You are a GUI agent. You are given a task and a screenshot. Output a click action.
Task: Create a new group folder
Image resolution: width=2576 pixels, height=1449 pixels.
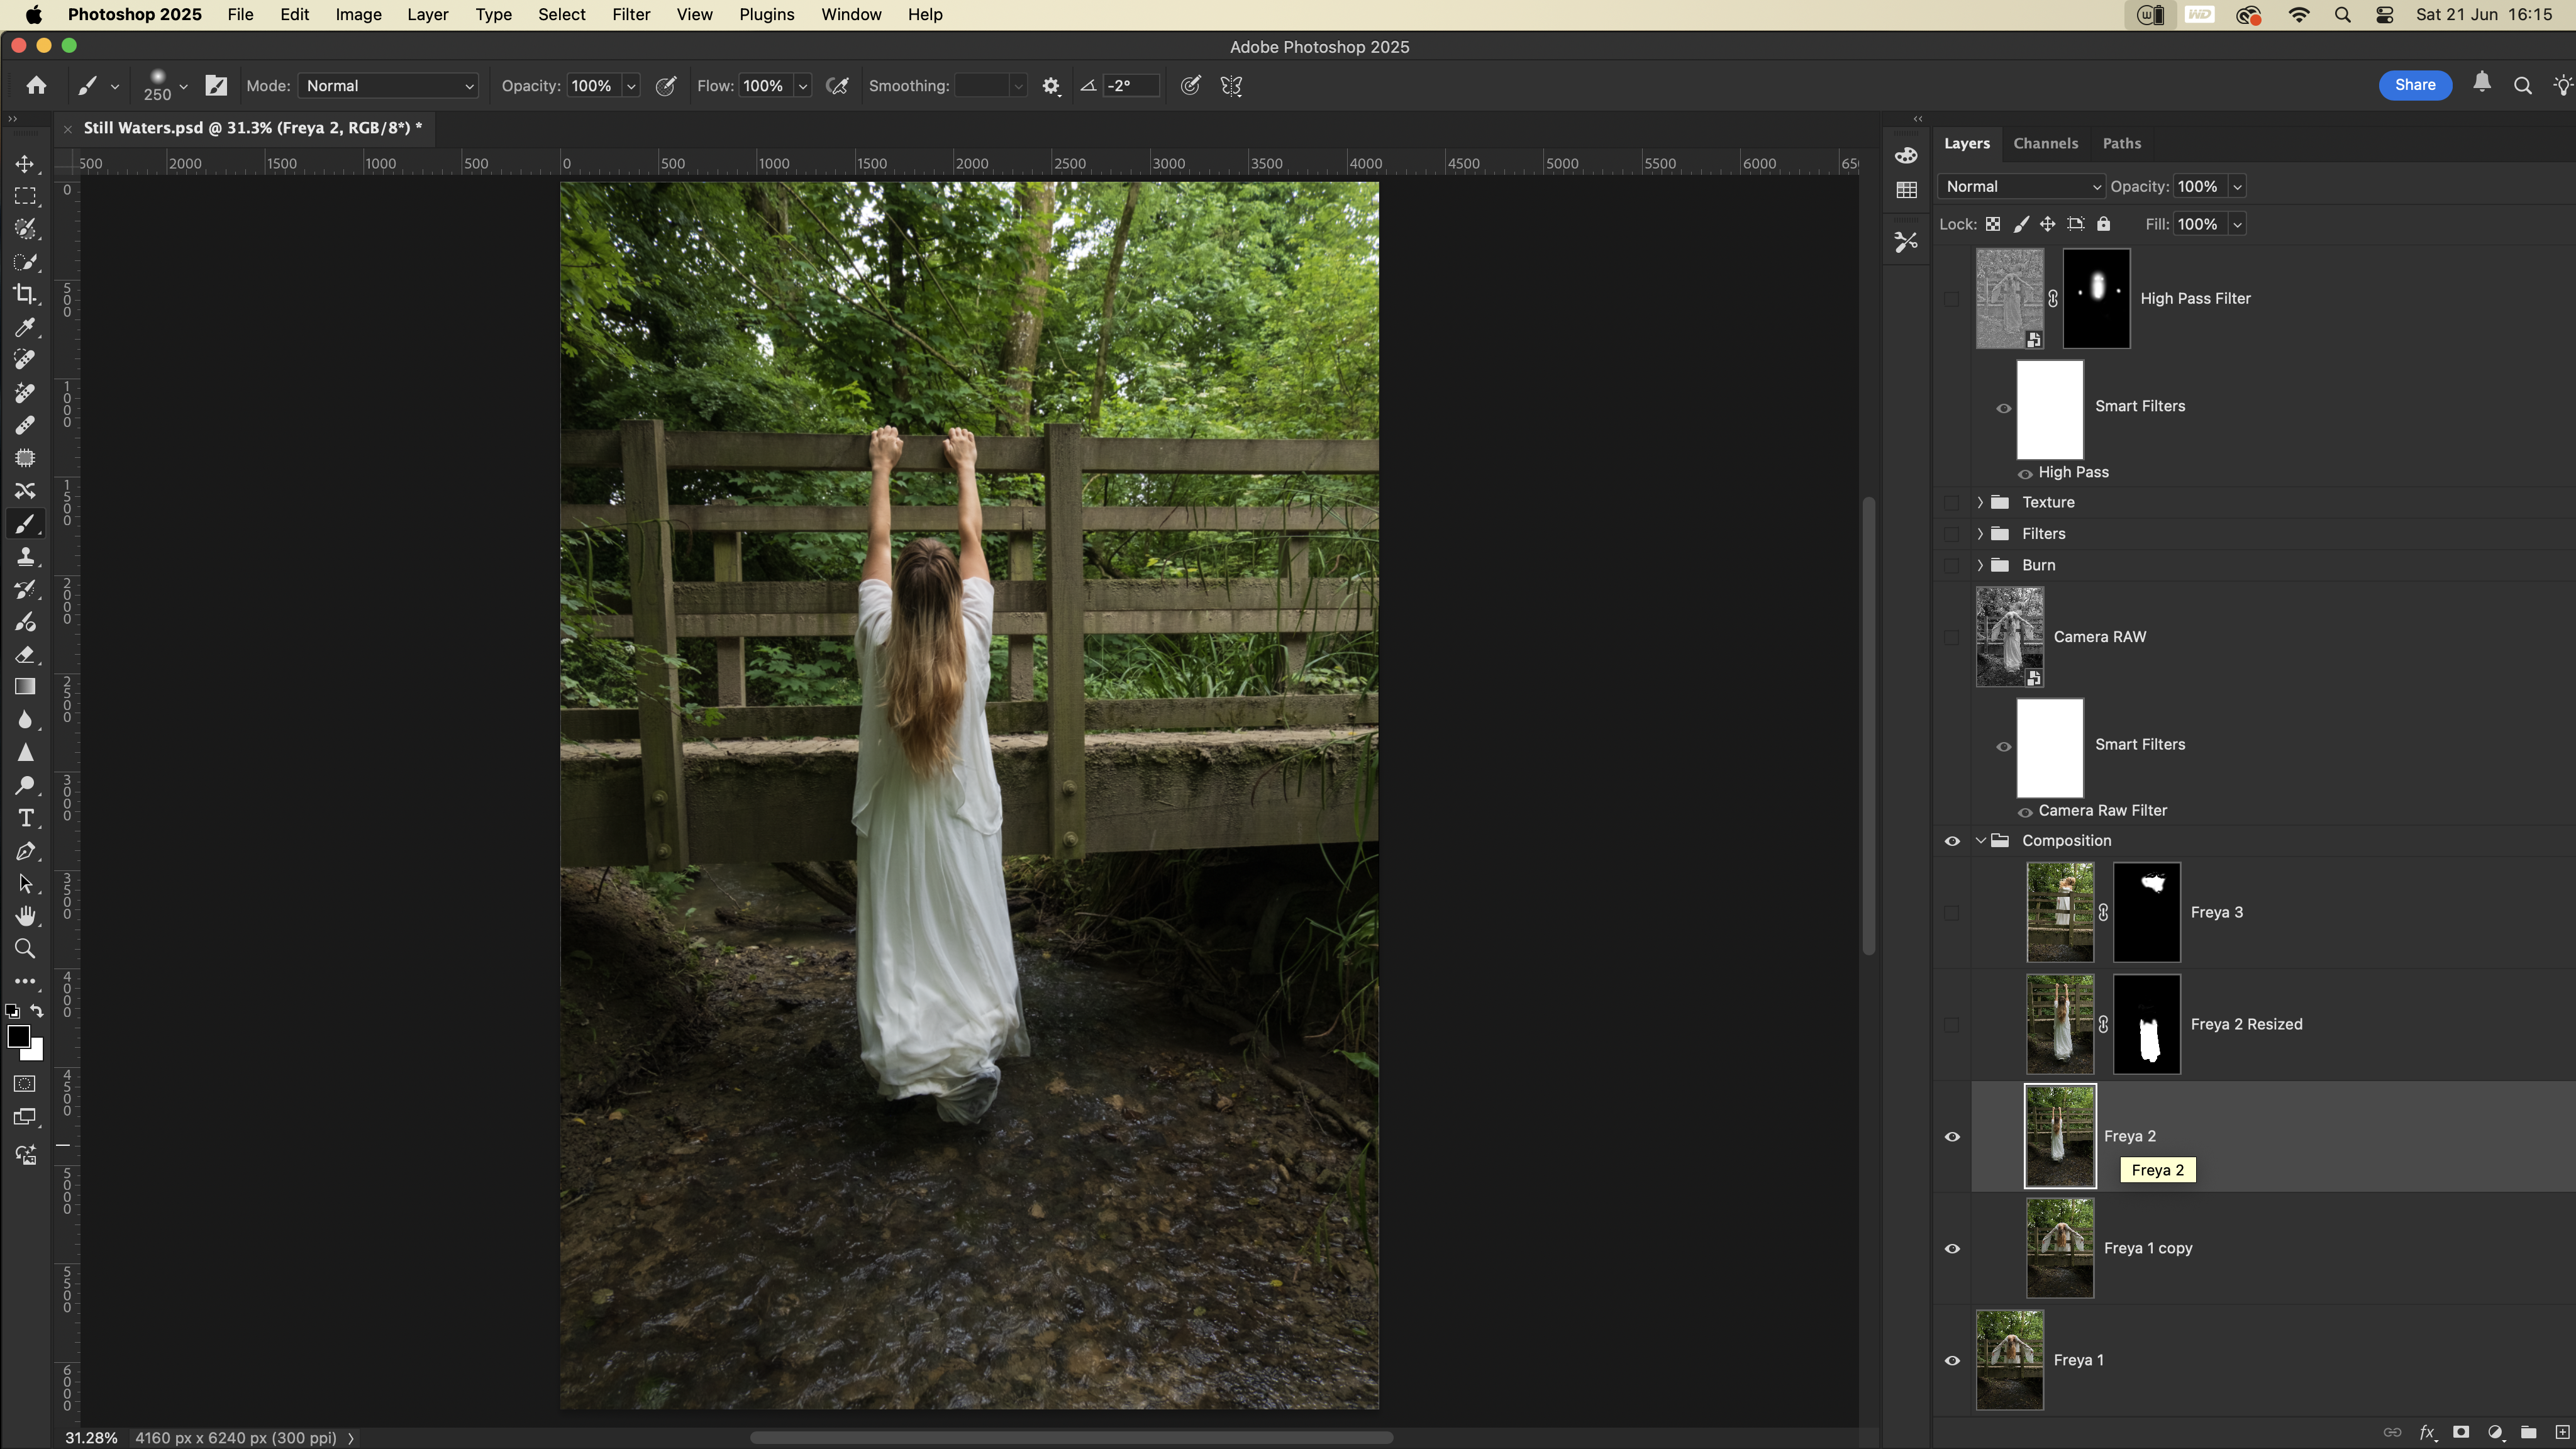[x=2529, y=1432]
